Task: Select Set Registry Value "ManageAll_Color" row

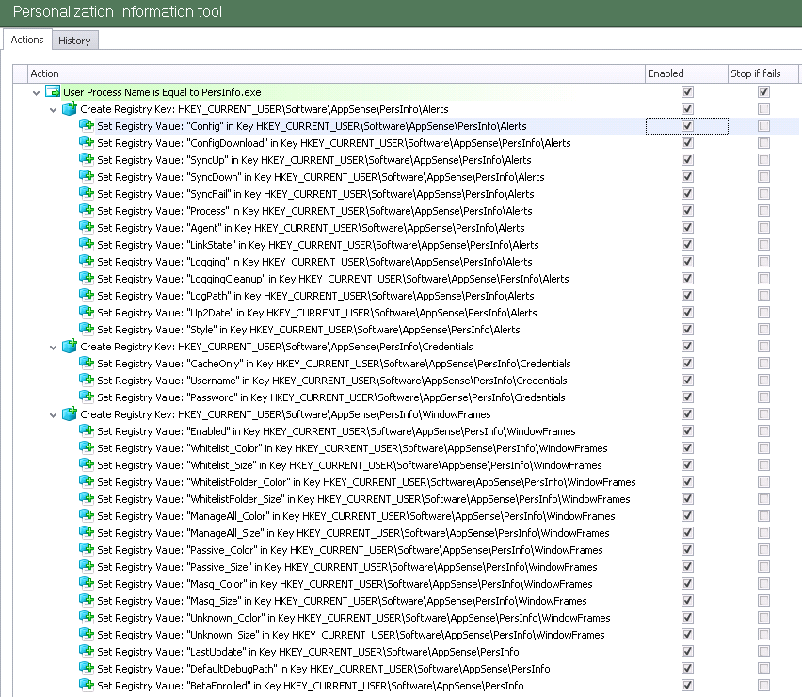Action: 356,516
